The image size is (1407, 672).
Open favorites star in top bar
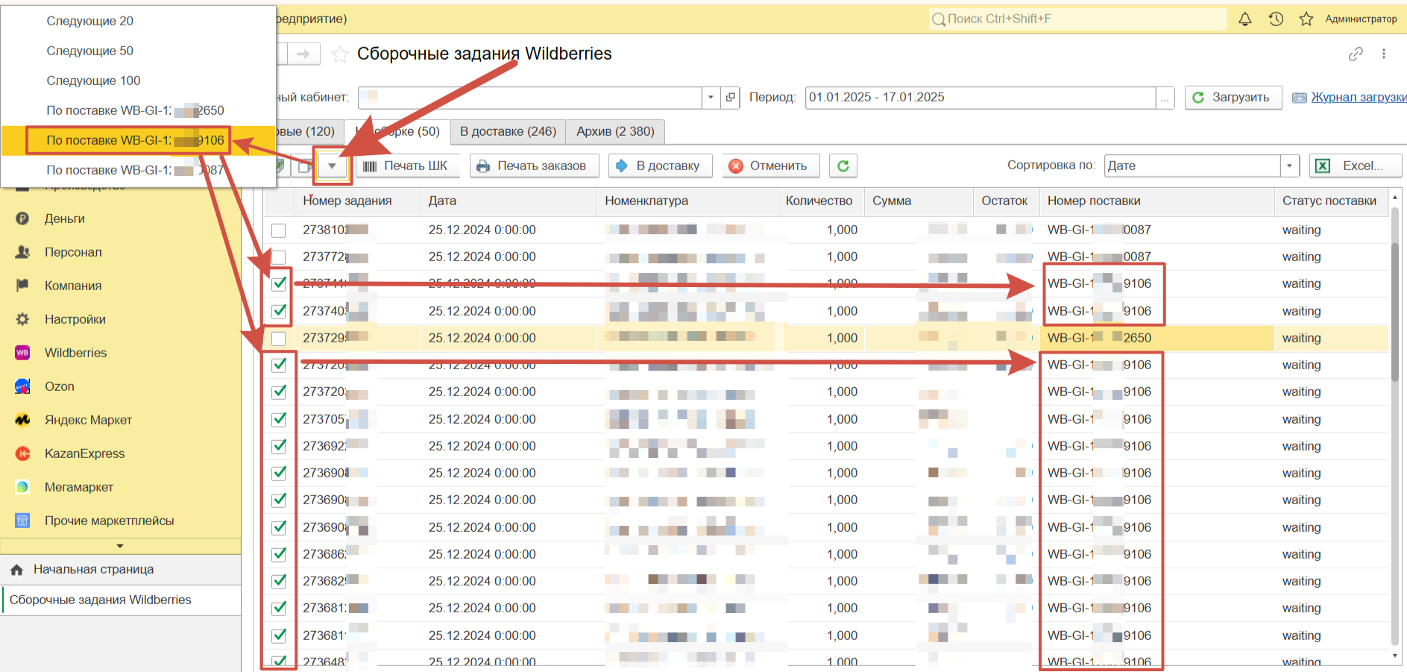pos(1306,19)
